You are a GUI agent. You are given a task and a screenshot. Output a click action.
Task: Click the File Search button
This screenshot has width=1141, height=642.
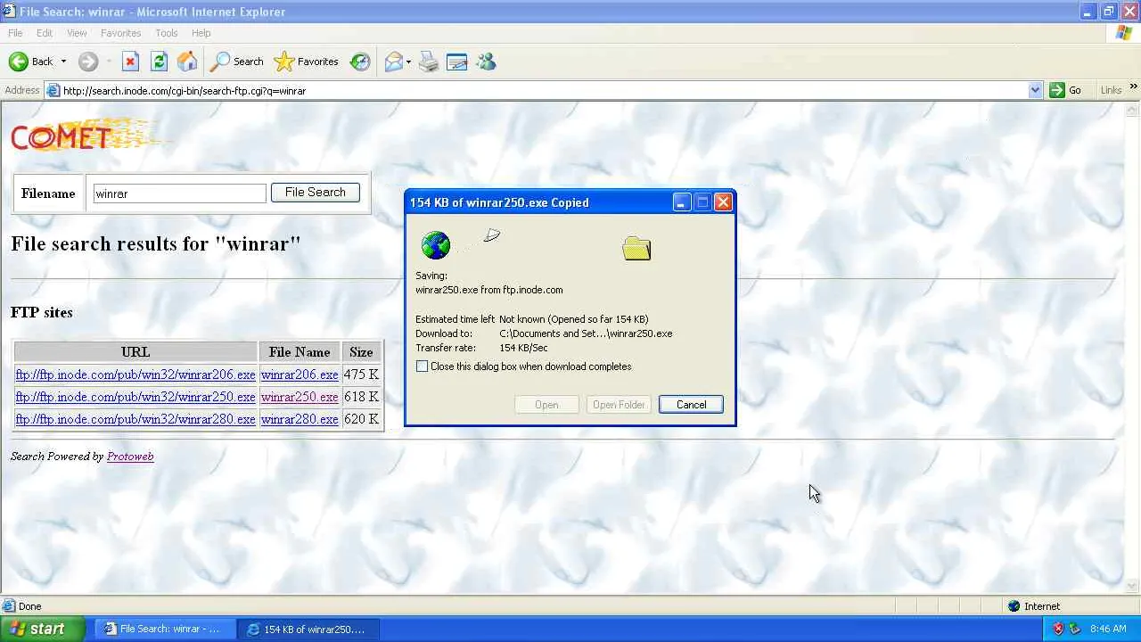(315, 193)
